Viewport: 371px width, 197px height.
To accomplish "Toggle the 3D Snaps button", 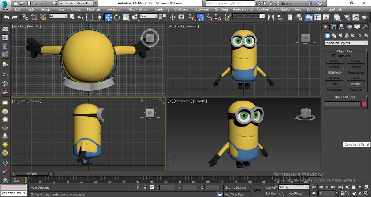I will click(x=192, y=17).
